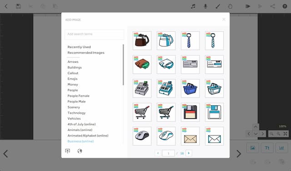Choose the red-handled shopping cart image
This screenshot has height=171, width=291.
(142, 112)
